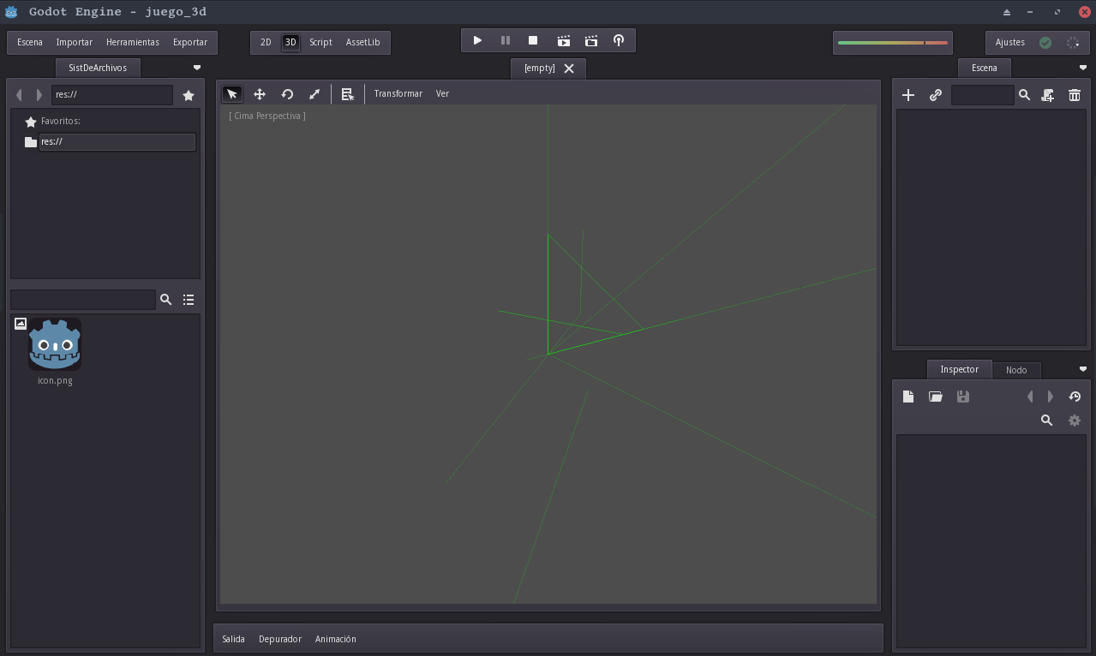The width and height of the screenshot is (1096, 656).
Task: Inspector next object arrow
Action: pyautogui.click(x=1051, y=397)
